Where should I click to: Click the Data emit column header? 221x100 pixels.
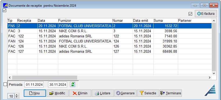(x=143, y=21)
